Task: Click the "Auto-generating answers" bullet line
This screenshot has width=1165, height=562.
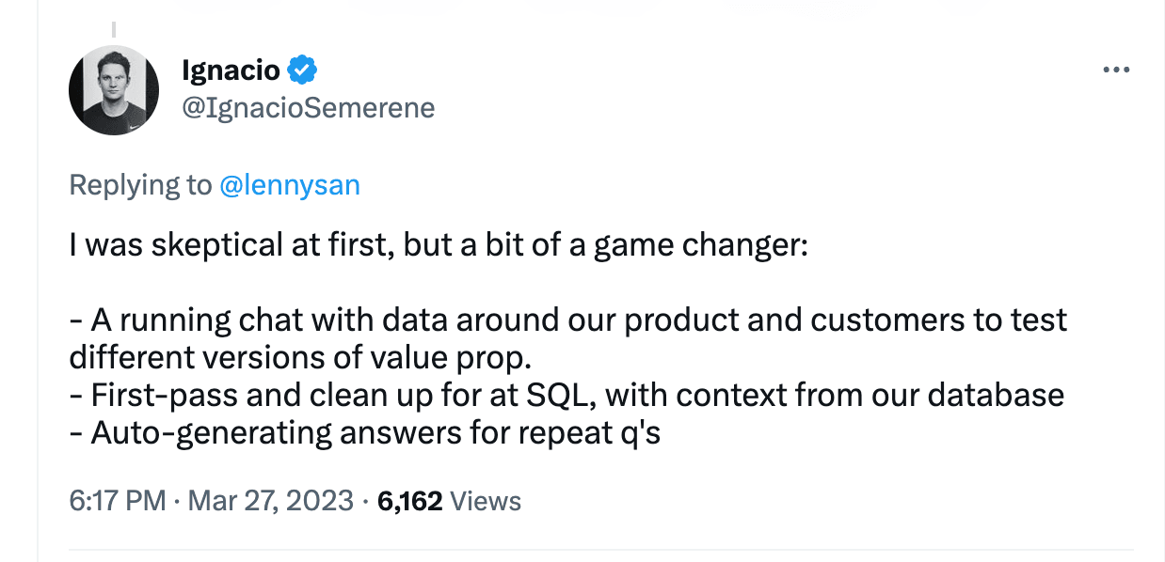Action: (365, 432)
